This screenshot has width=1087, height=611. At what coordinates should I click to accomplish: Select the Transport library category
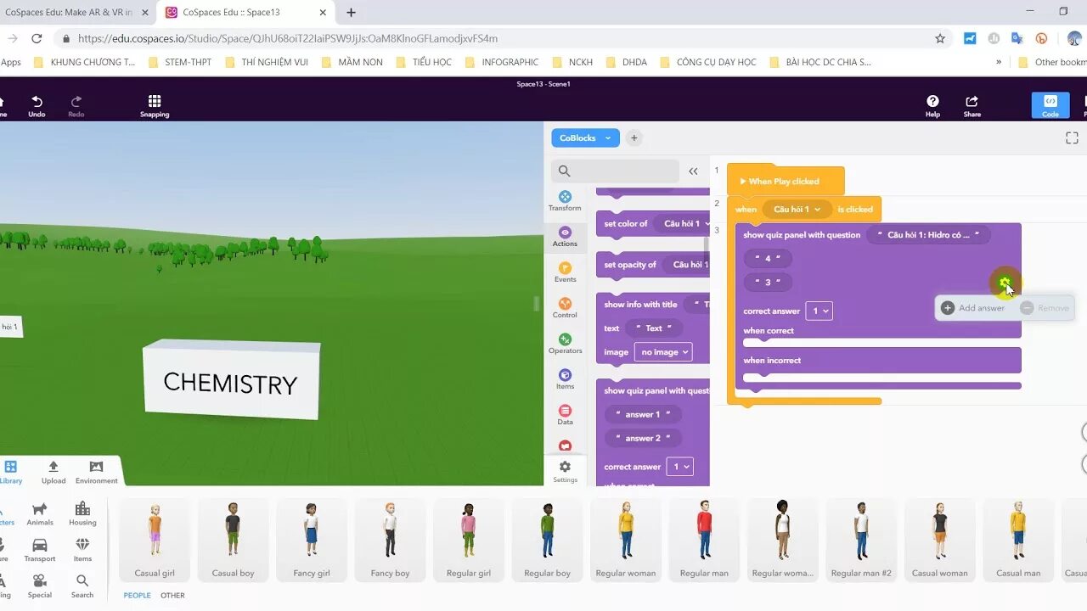click(40, 549)
